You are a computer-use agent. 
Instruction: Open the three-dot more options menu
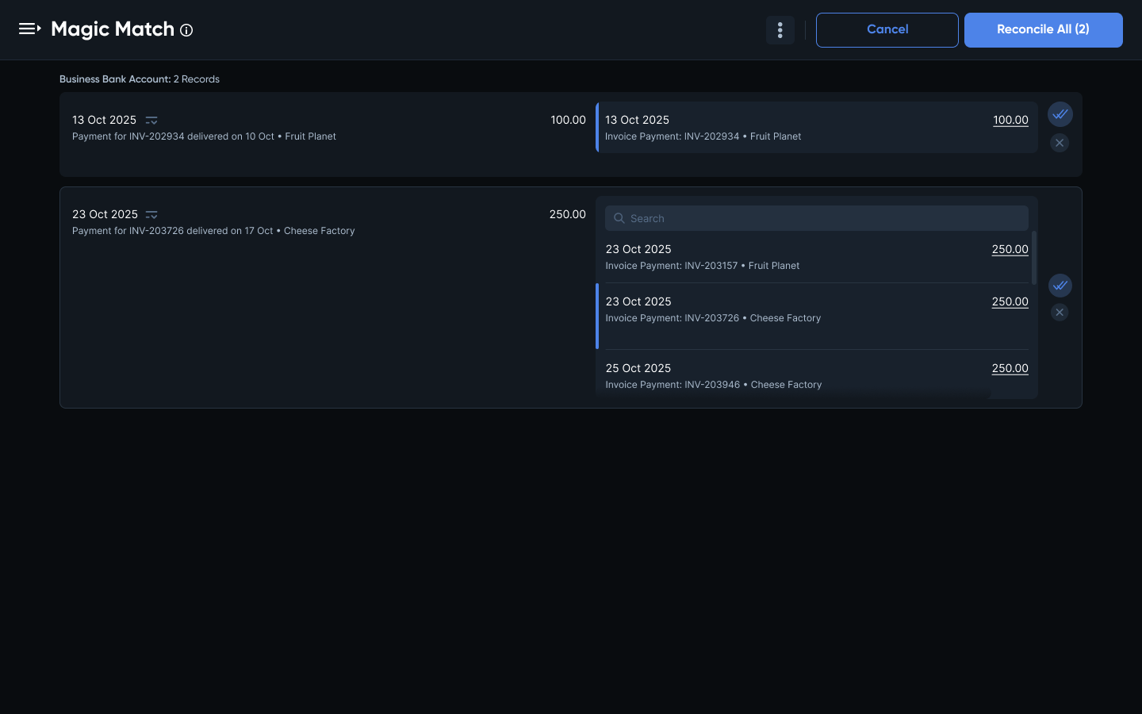[780, 30]
